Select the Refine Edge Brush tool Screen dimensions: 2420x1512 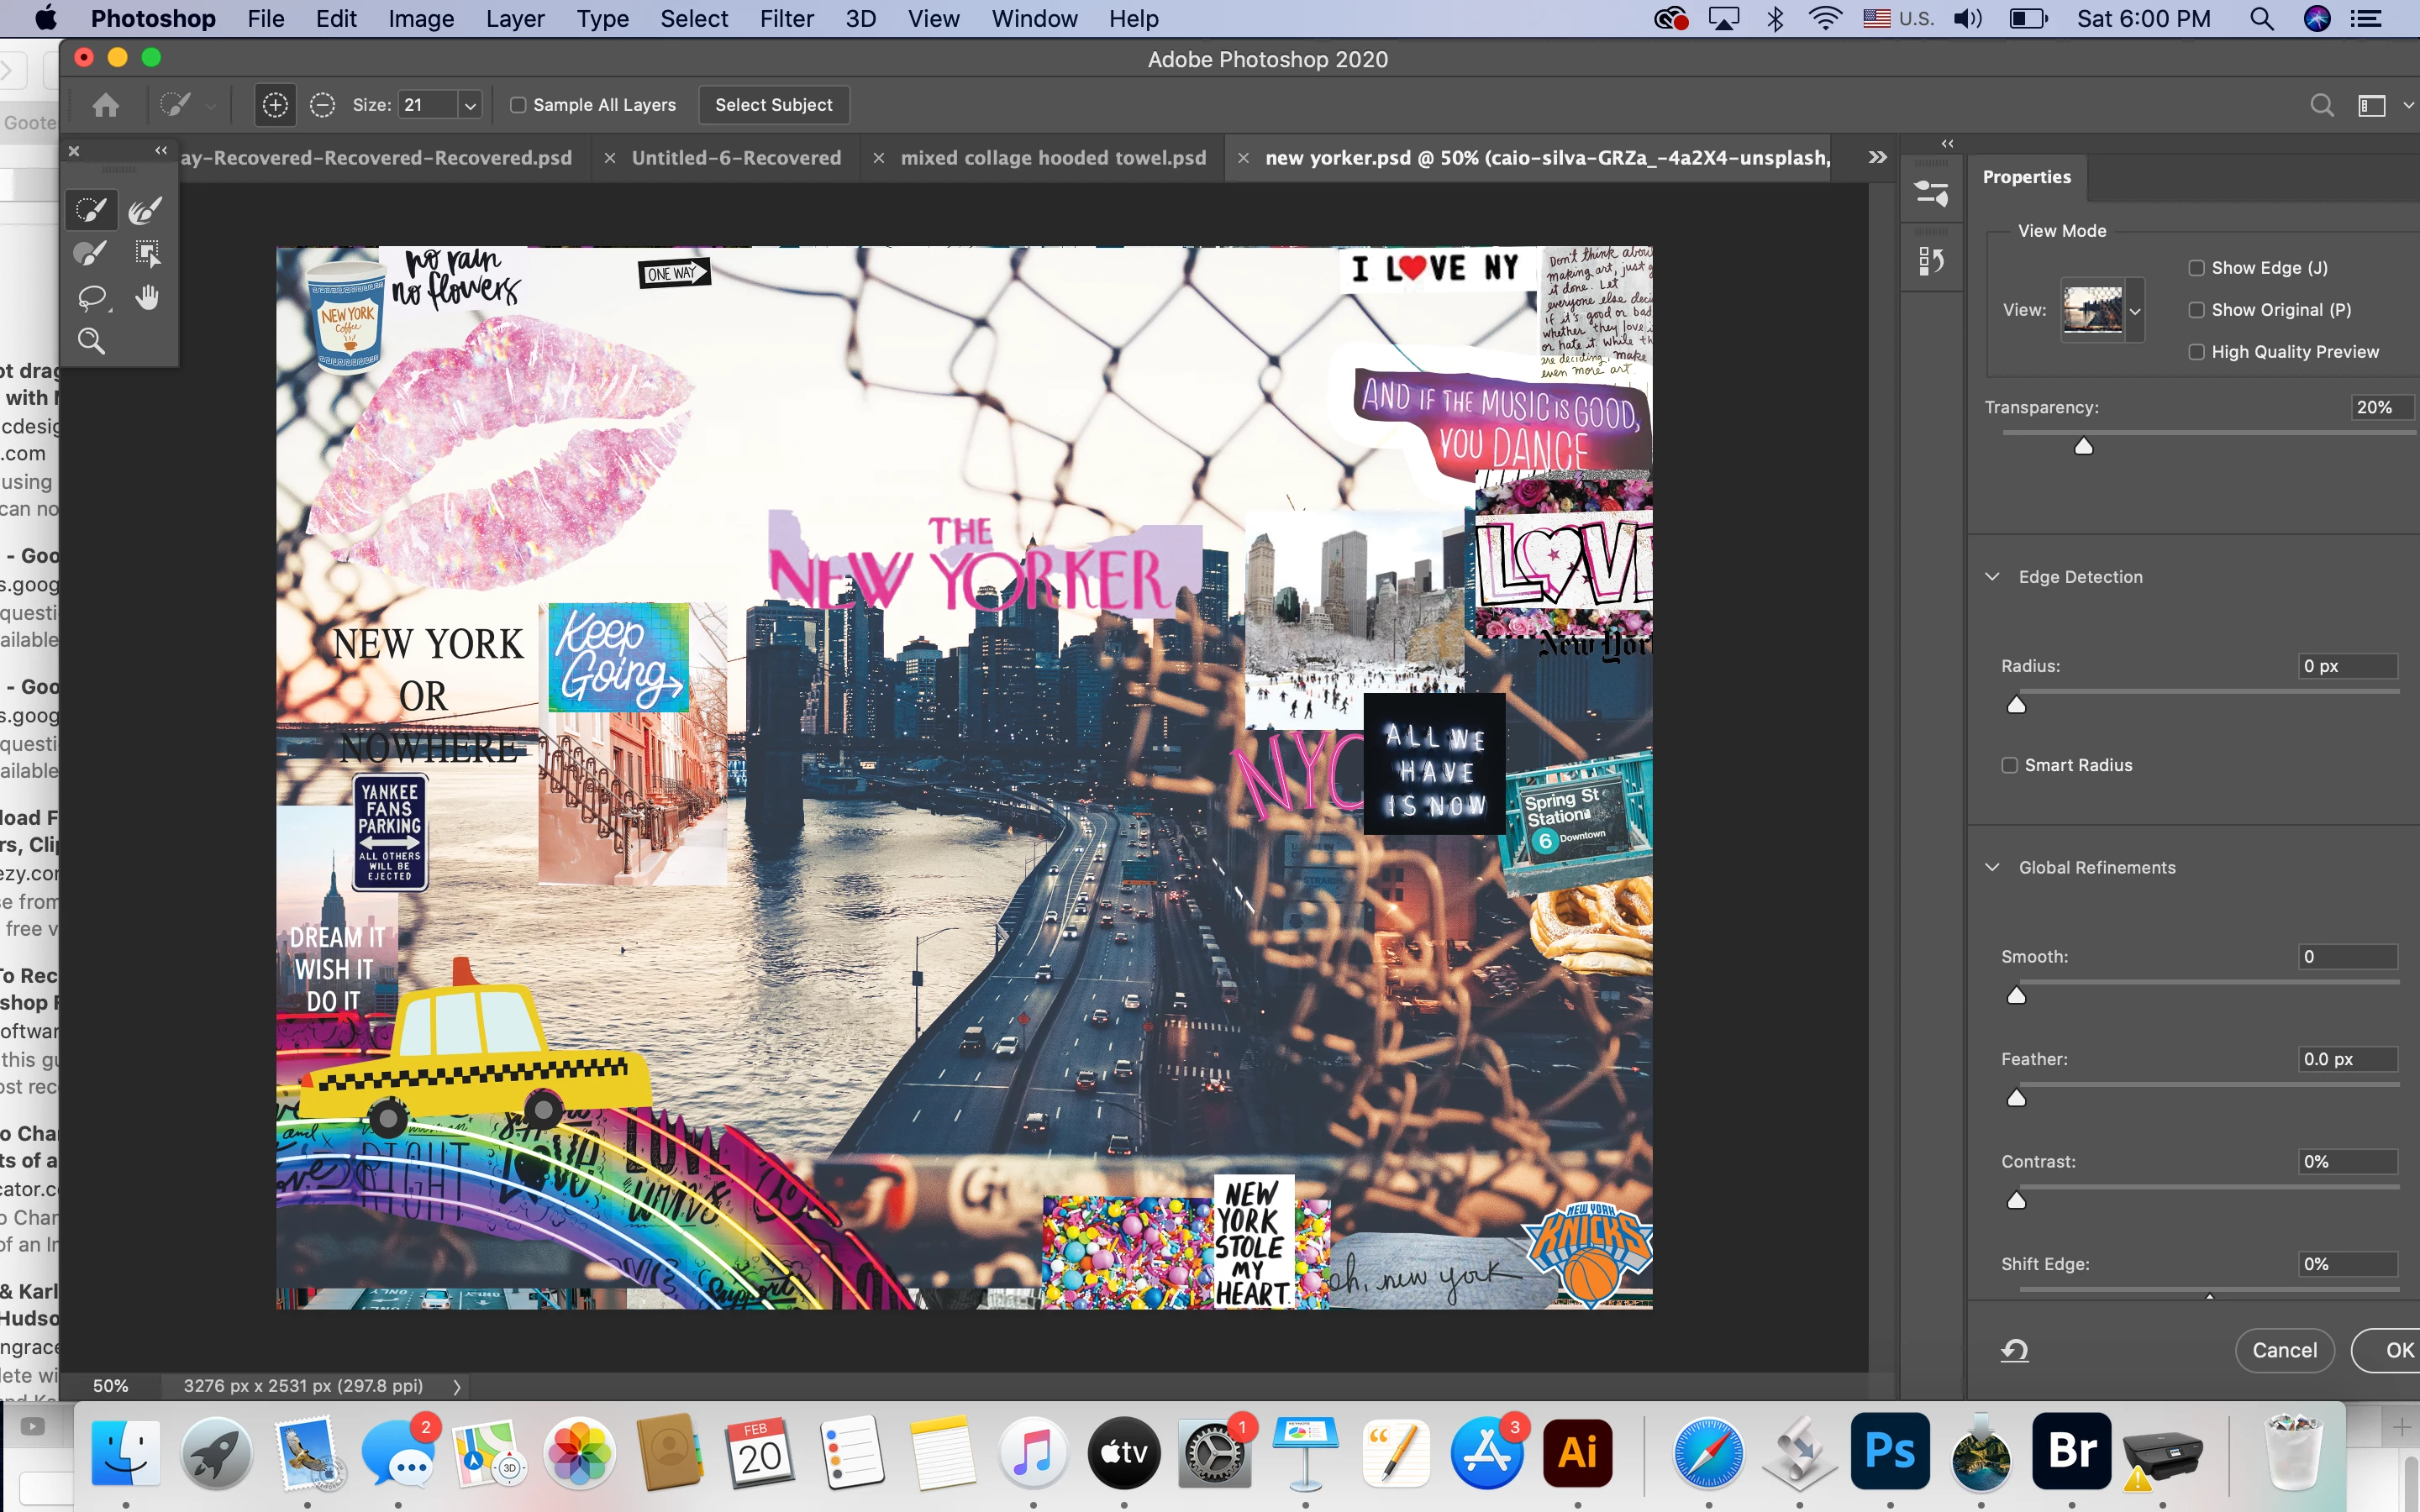coord(146,210)
